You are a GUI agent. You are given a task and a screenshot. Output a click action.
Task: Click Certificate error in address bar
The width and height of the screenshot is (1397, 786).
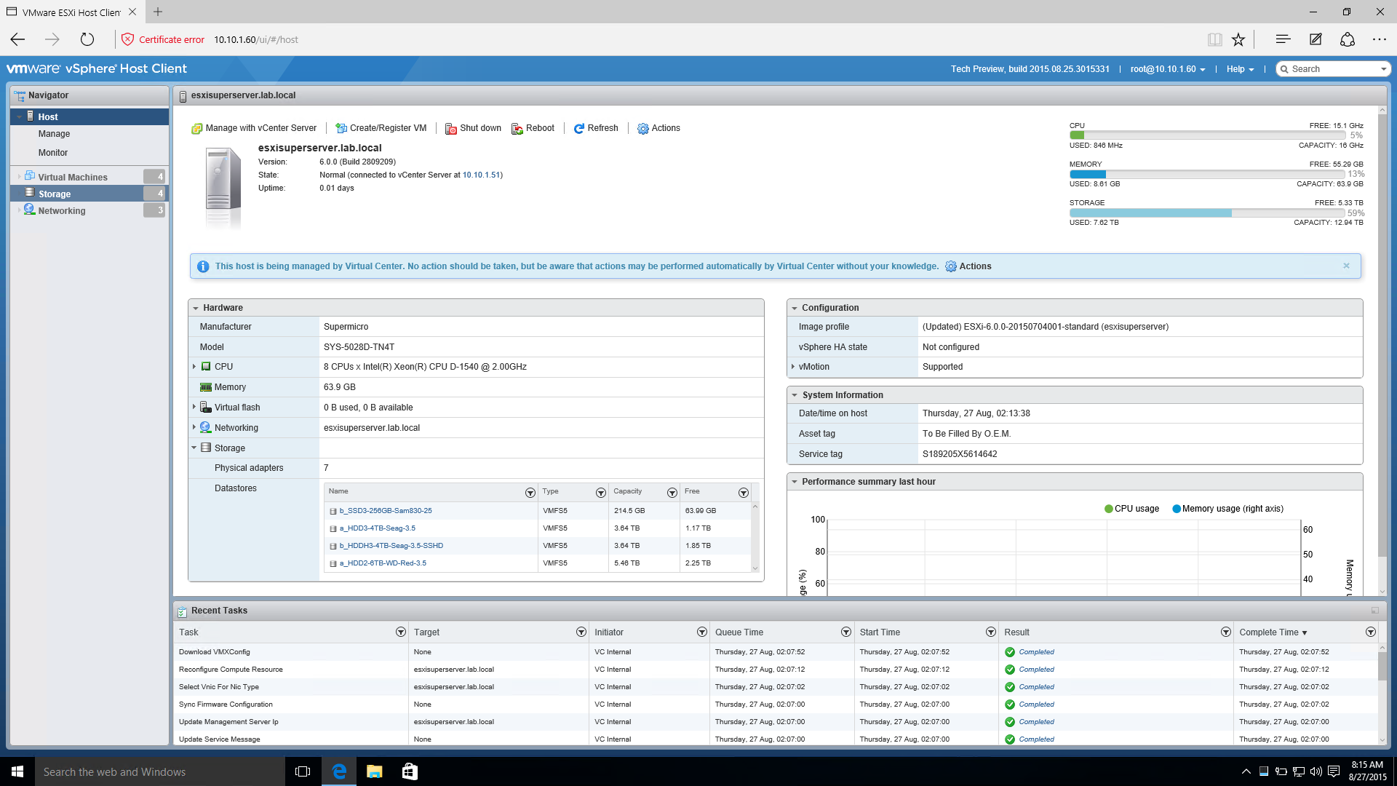(x=172, y=40)
